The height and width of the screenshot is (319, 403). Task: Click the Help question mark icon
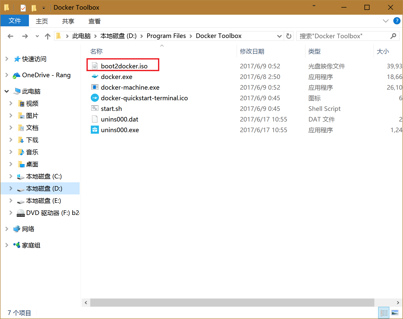(396, 21)
